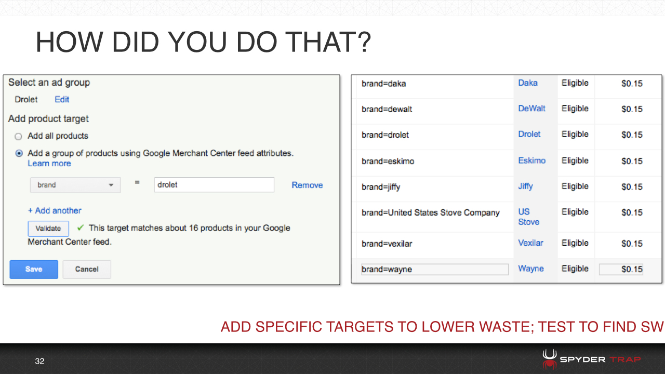Click Eligible status in the Wayne row

(x=575, y=269)
